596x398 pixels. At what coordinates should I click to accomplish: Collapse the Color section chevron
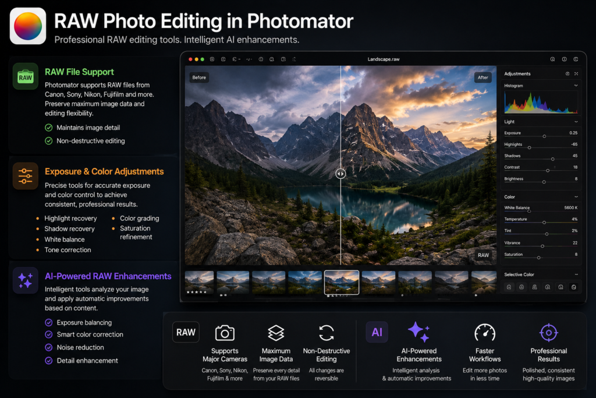click(576, 197)
